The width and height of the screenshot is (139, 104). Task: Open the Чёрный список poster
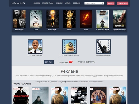pyautogui.click(x=21, y=95)
